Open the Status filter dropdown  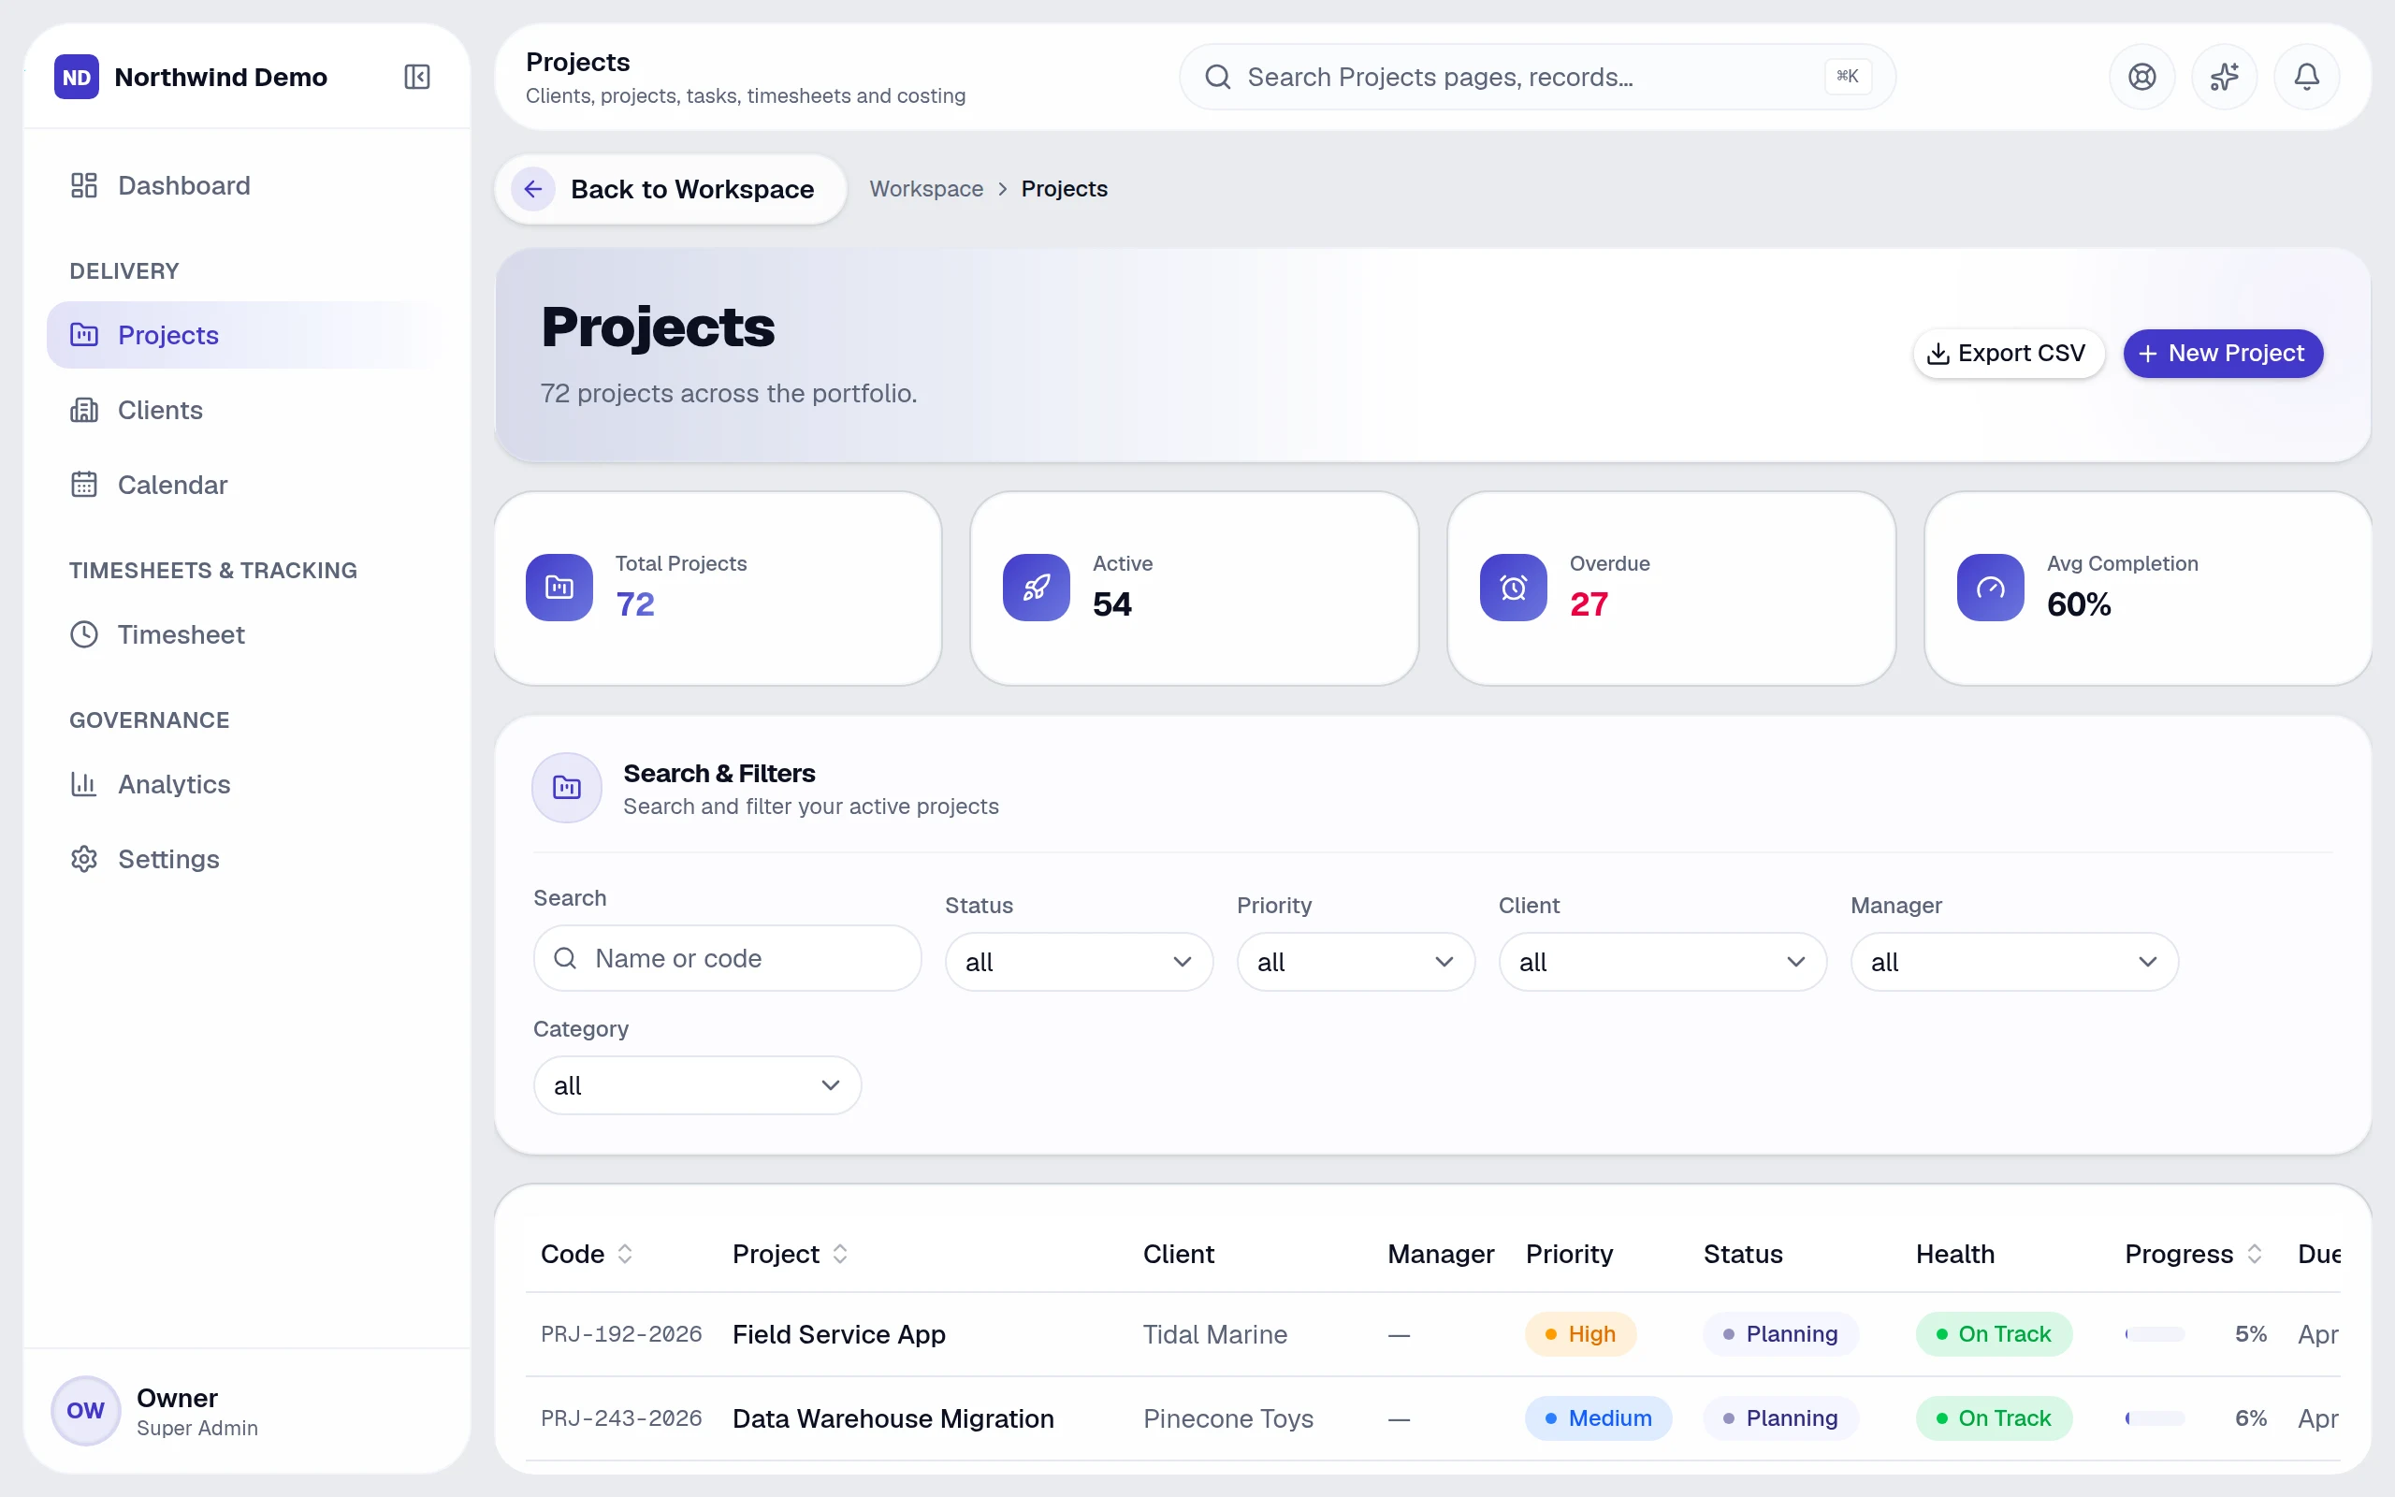(1079, 962)
